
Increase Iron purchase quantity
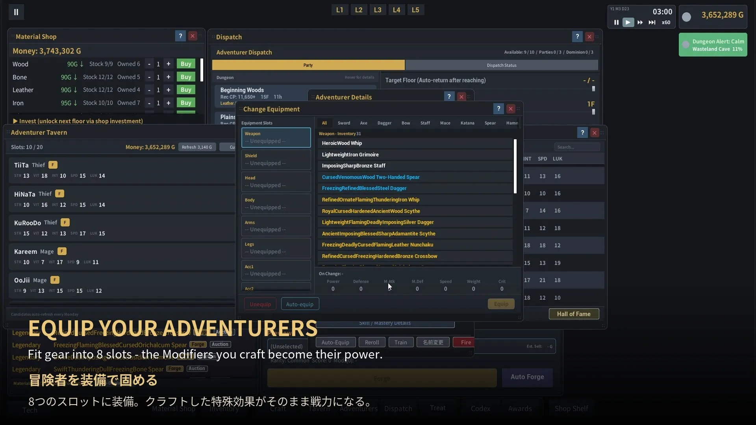point(168,103)
